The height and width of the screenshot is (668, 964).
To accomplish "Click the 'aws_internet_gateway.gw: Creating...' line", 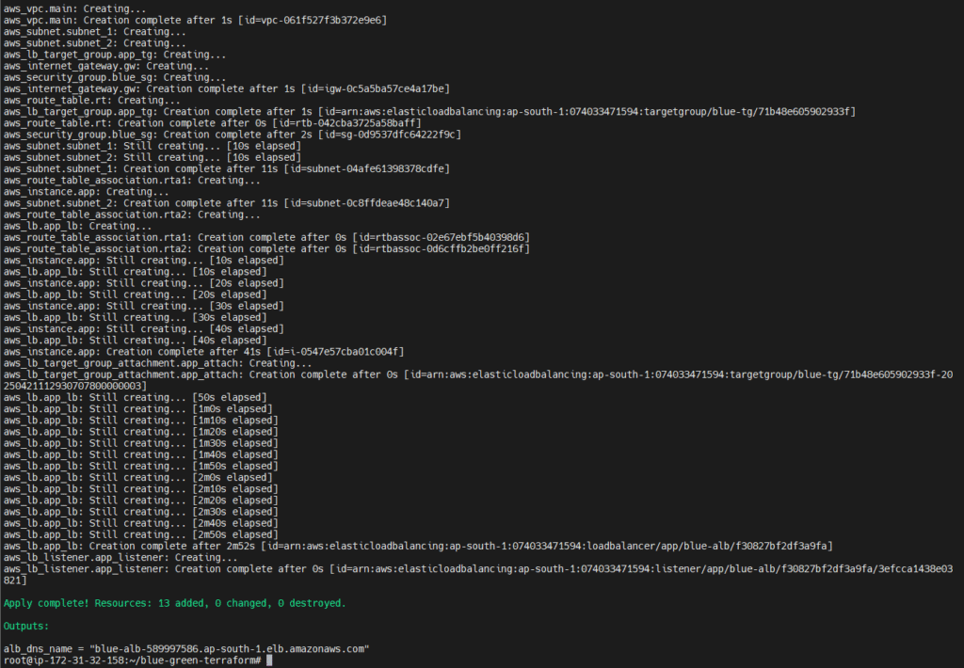I will (x=106, y=67).
